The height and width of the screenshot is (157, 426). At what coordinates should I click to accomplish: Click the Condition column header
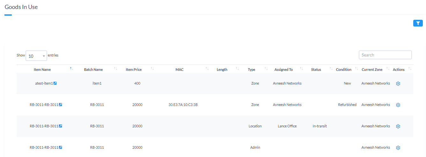(343, 70)
